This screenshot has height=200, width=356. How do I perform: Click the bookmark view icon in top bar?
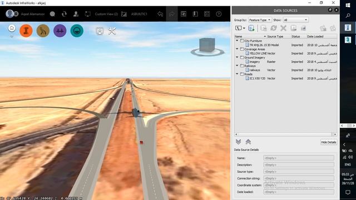184,14
